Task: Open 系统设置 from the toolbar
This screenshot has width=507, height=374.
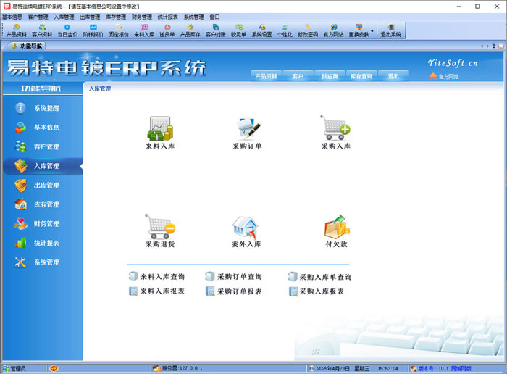Action: [x=261, y=30]
